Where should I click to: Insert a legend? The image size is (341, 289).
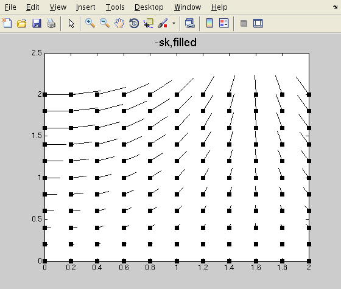tap(224, 23)
